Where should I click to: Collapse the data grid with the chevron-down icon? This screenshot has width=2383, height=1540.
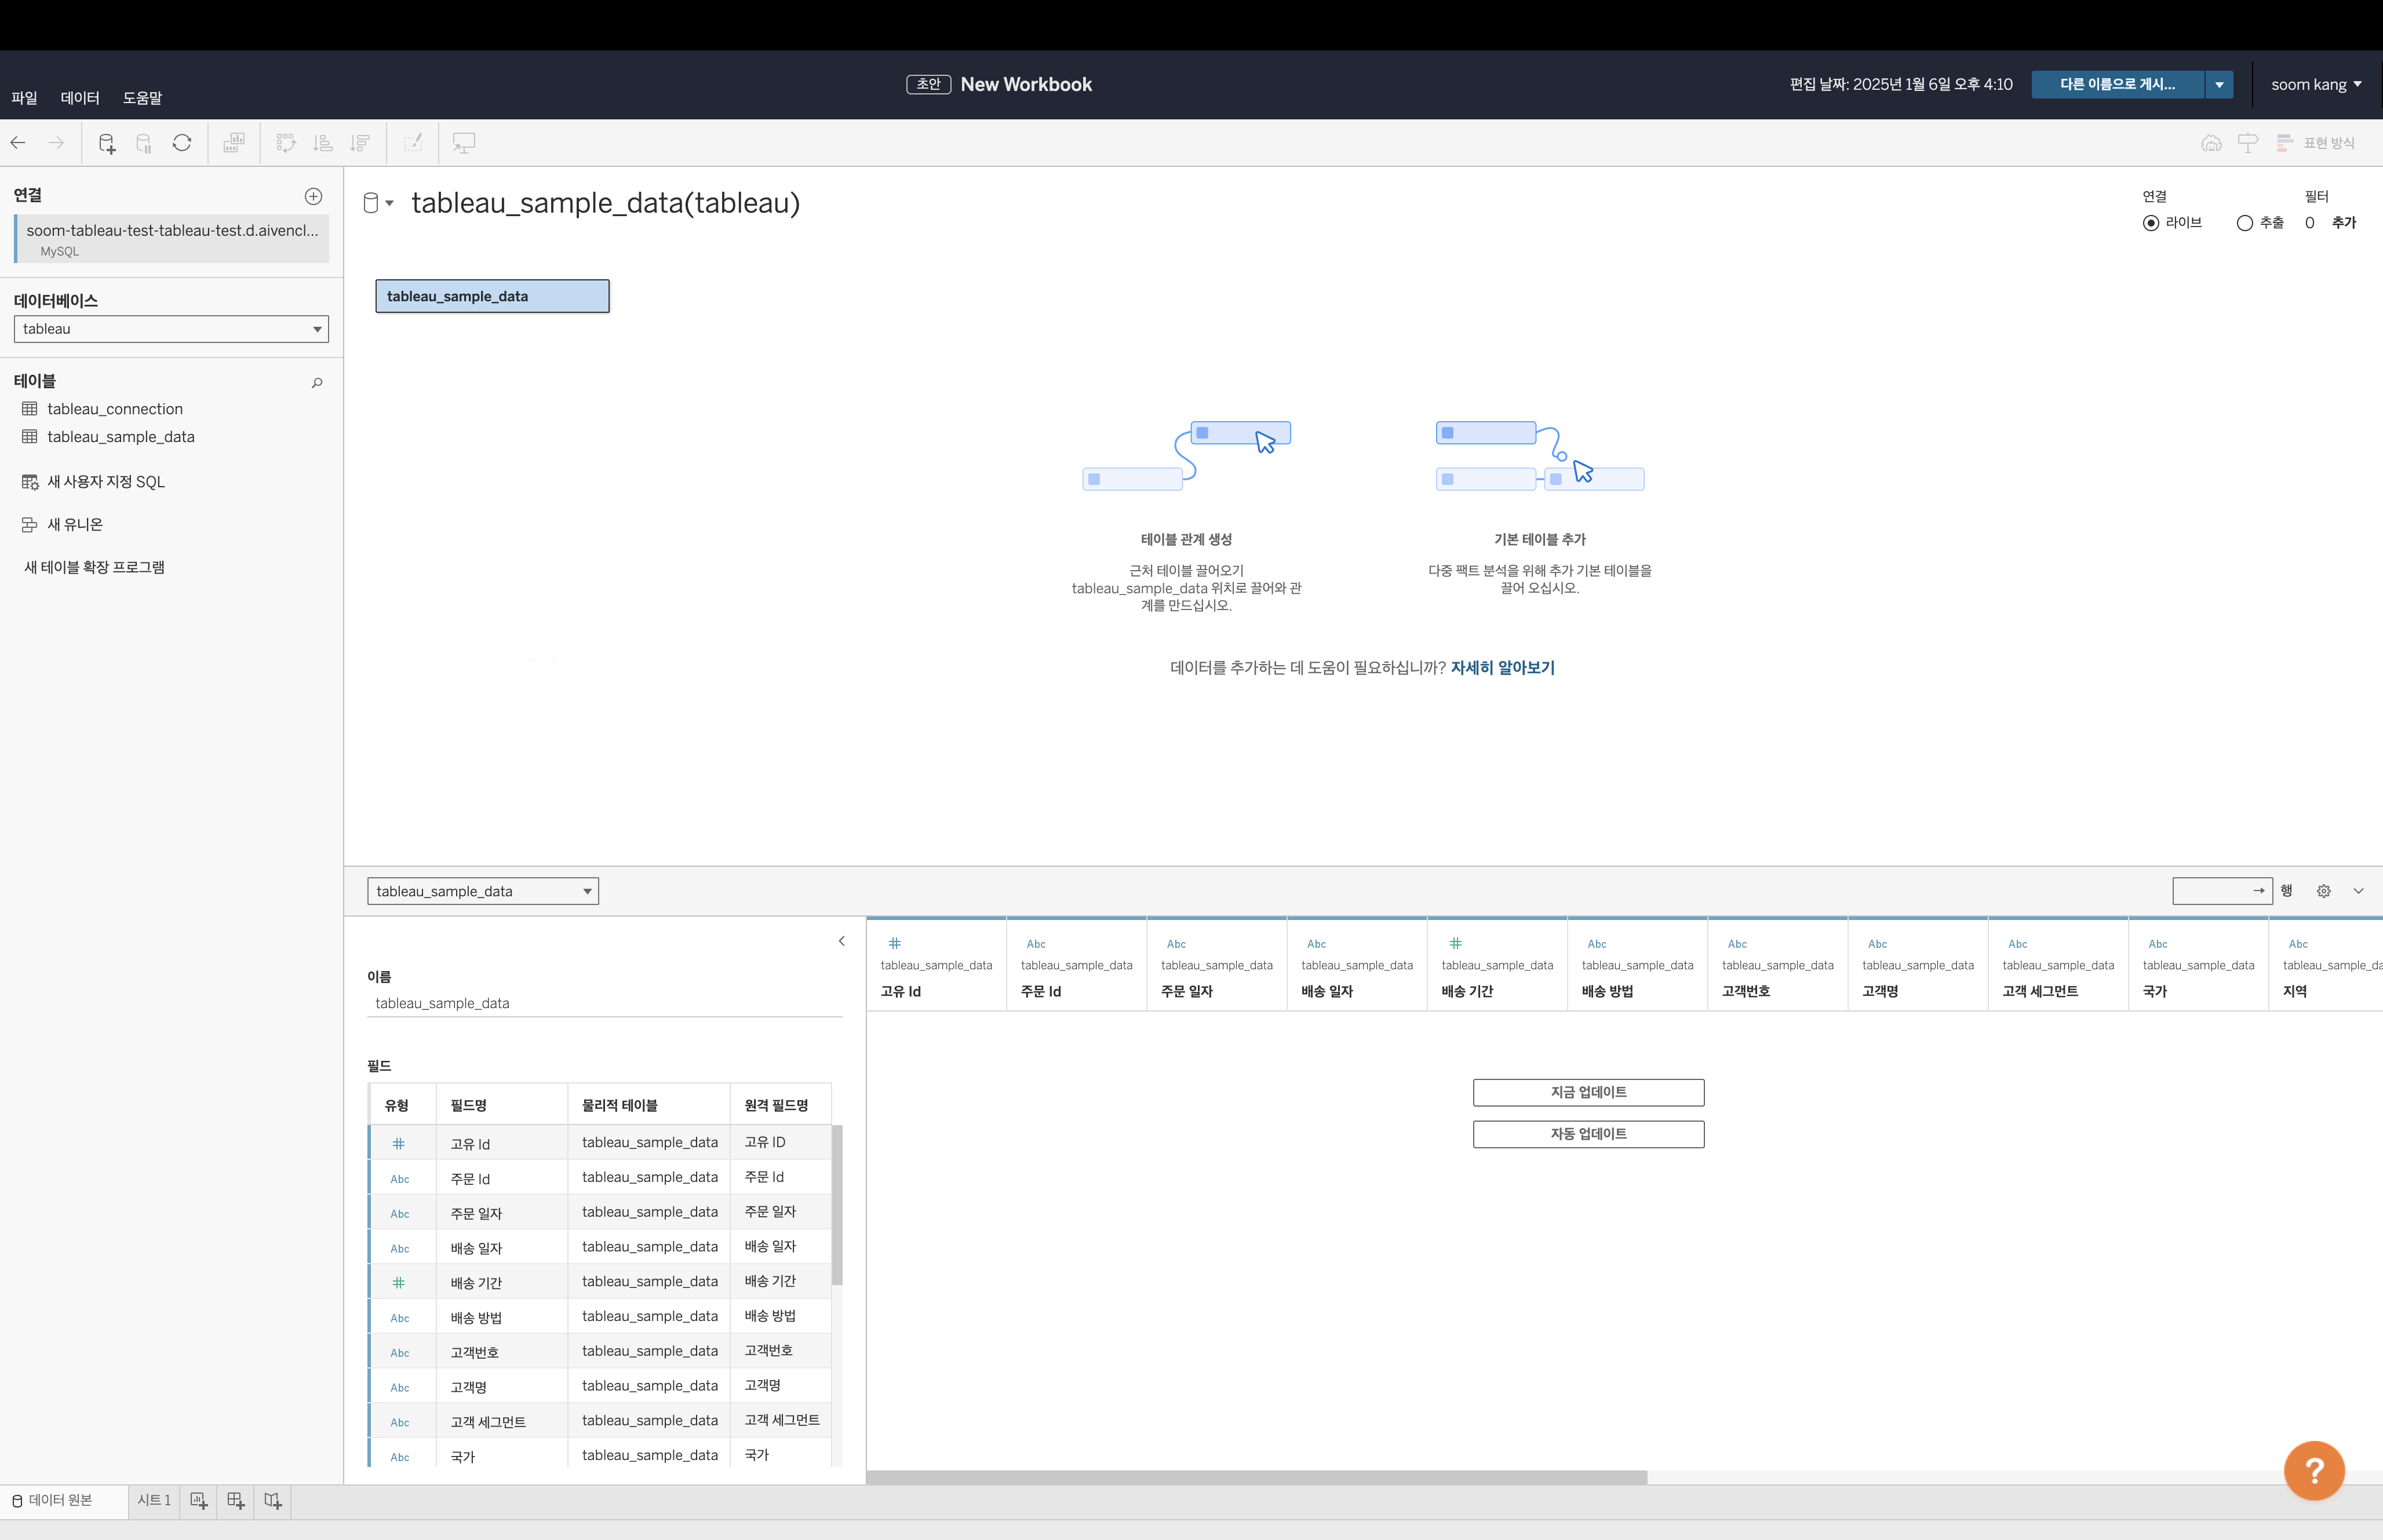coord(2358,891)
